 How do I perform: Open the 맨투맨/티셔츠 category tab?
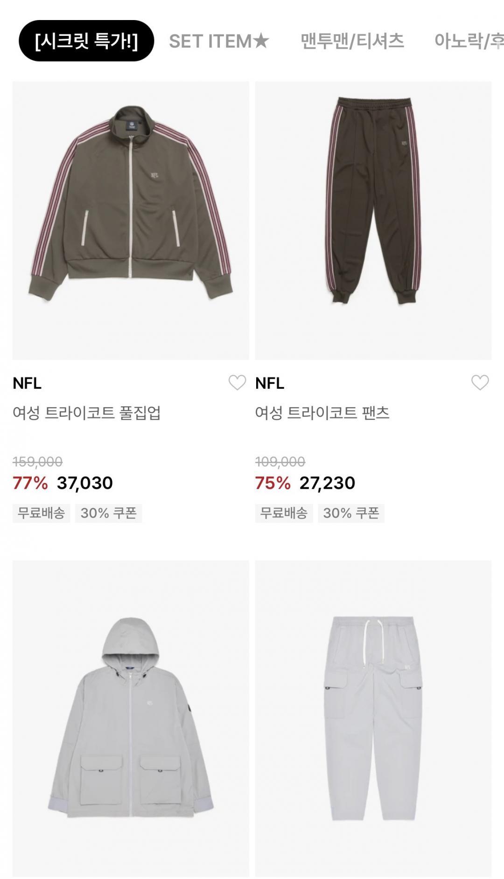pyautogui.click(x=352, y=41)
